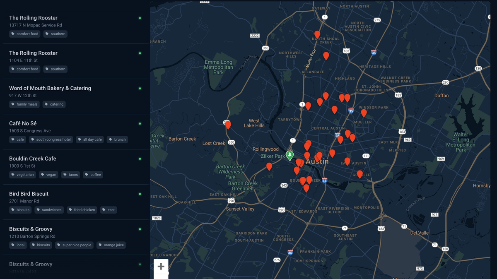497x279 pixels.
Task: Click the red marker near Windsor Park
Action: [364, 113]
